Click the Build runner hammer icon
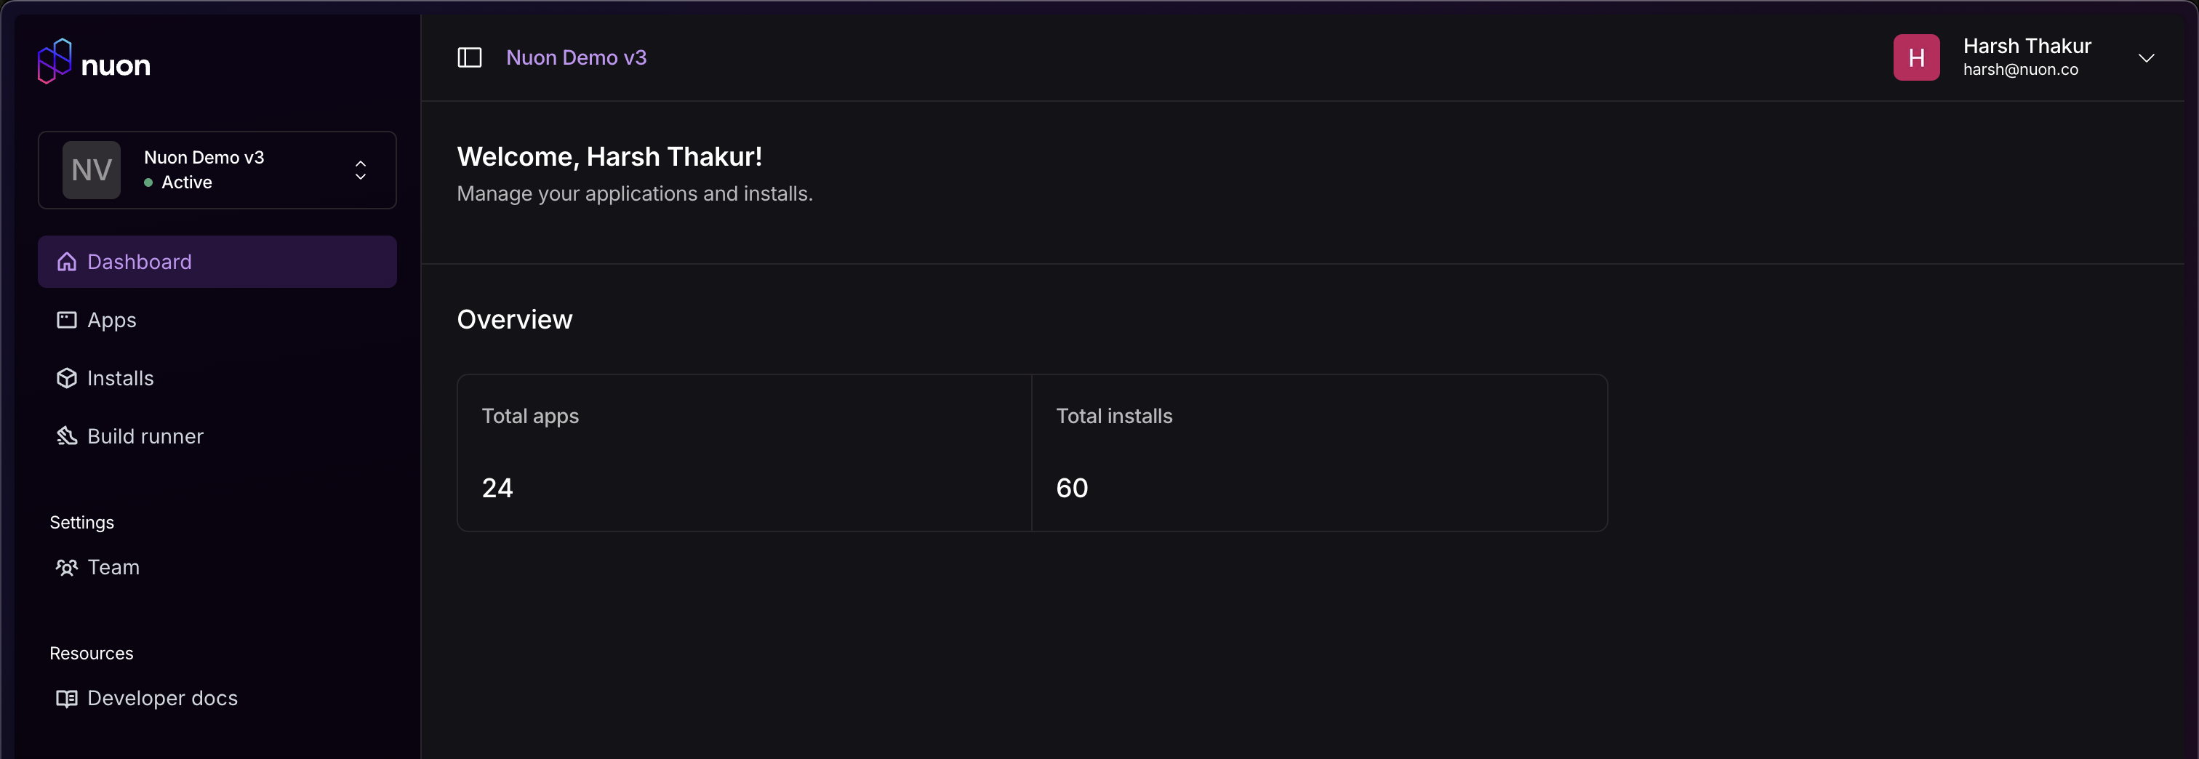 [67, 435]
